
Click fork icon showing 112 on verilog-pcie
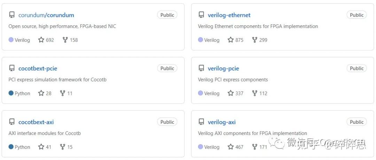pyautogui.click(x=254, y=93)
